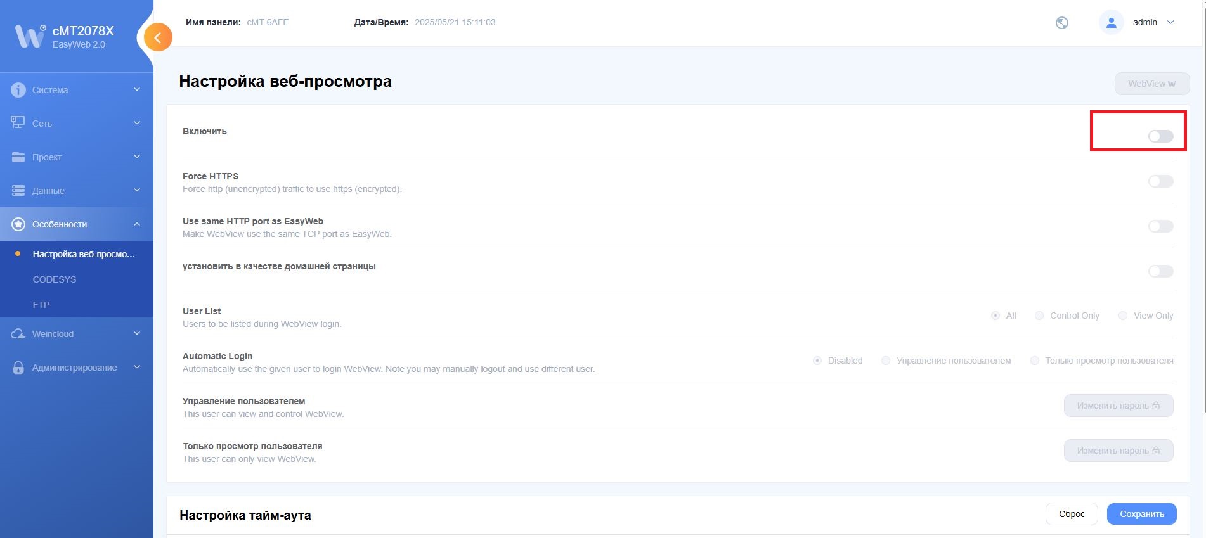The height and width of the screenshot is (538, 1206).
Task: Click the orange sidebar collapse arrow
Action: [x=158, y=38]
